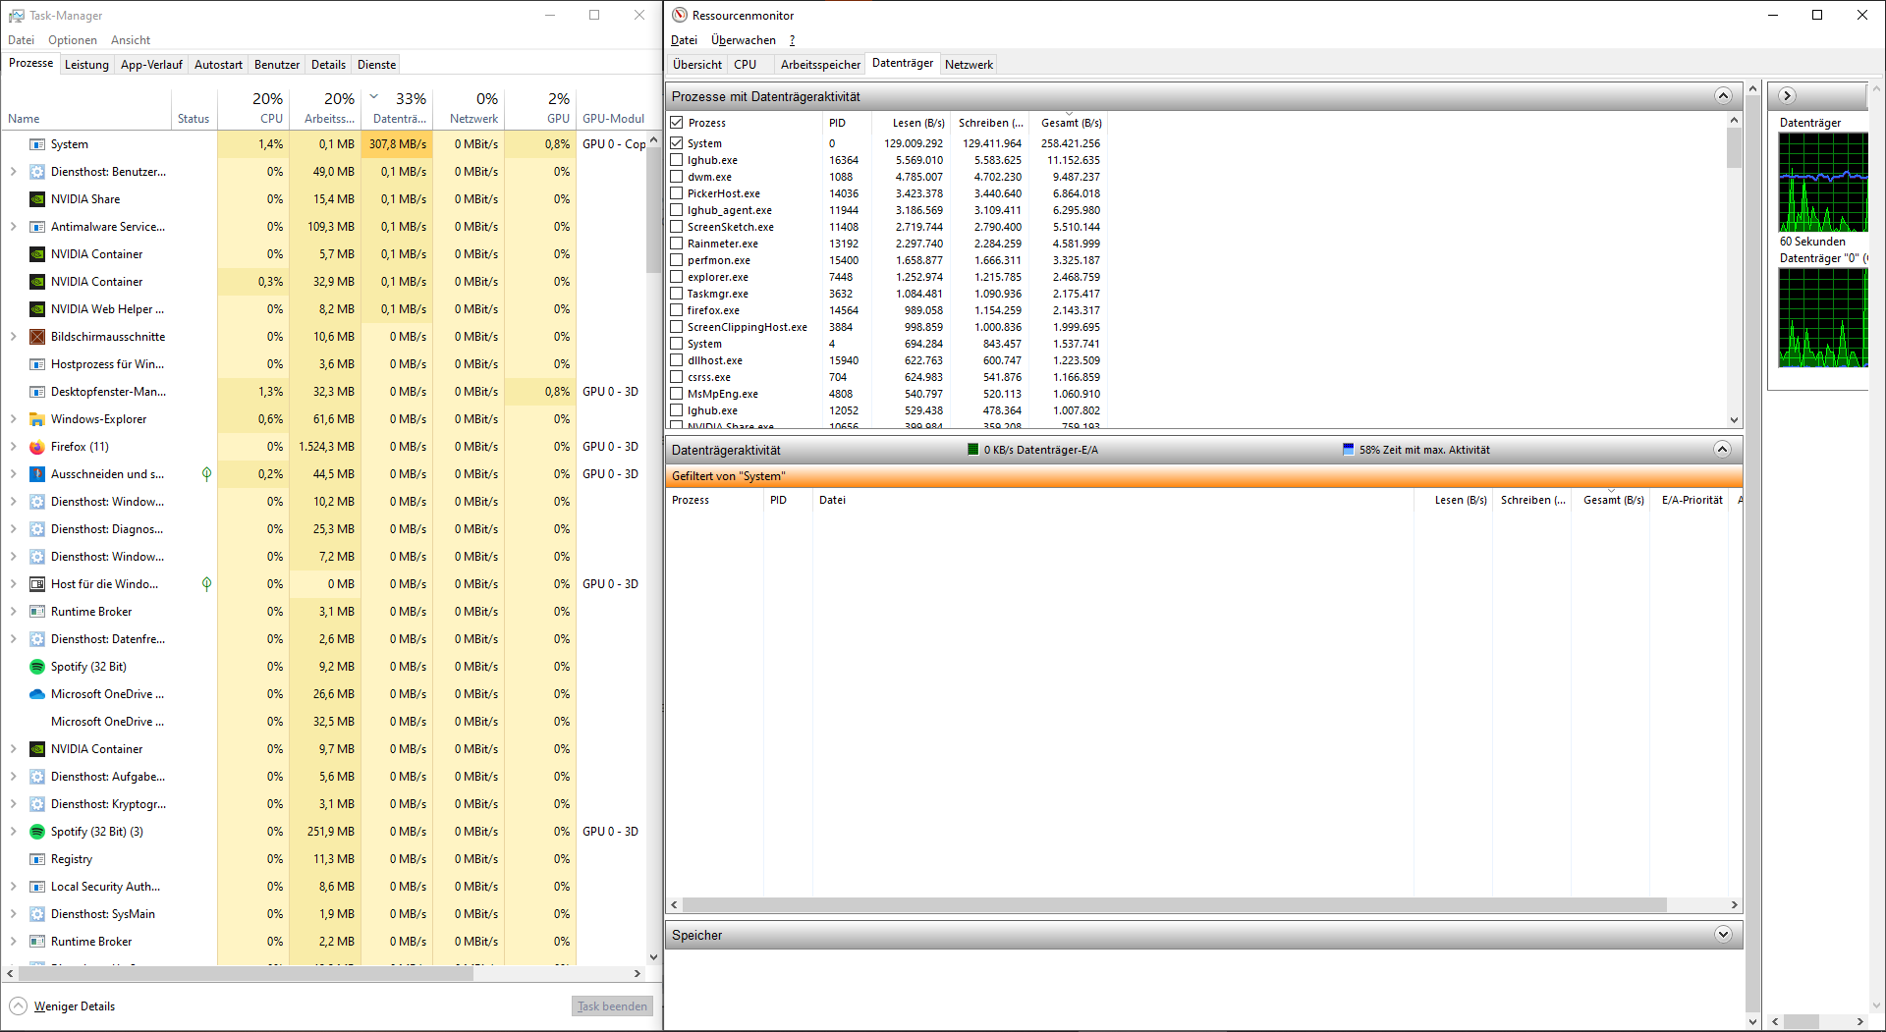
Task: Check the ScreenSketch.exe checkbox
Action: point(676,227)
